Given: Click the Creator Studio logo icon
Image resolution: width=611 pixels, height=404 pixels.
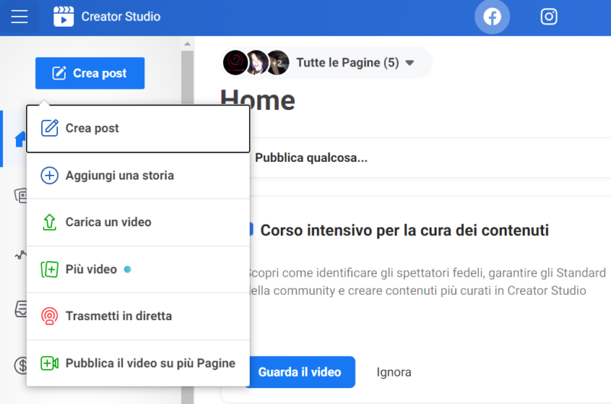Looking at the screenshot, I should click(x=64, y=17).
